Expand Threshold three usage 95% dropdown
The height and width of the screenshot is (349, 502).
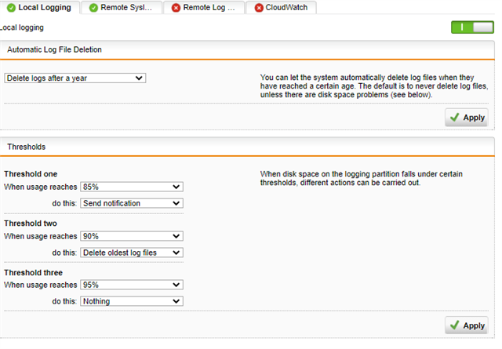[132, 285]
